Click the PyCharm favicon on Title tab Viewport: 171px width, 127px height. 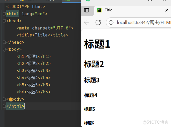[x=99, y=10]
